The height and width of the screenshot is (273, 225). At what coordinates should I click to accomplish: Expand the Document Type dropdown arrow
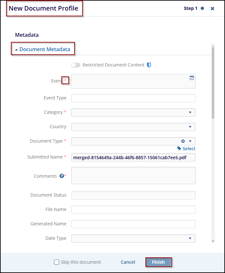190,141
